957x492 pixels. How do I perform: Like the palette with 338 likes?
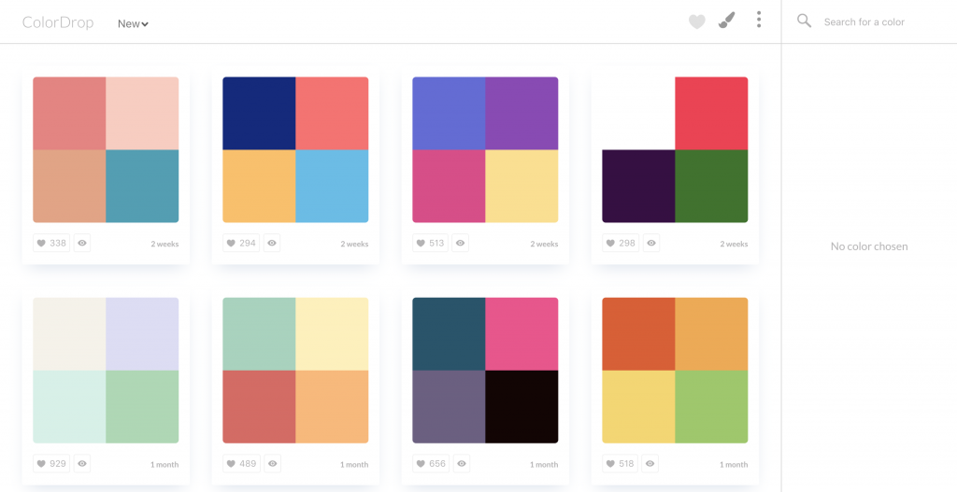pos(51,243)
